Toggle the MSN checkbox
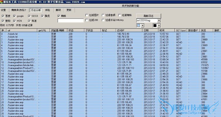 [14, 21]
